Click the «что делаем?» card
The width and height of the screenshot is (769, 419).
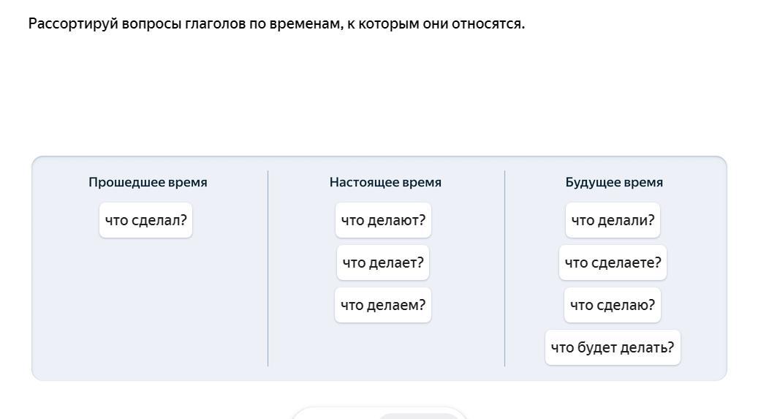coord(383,305)
